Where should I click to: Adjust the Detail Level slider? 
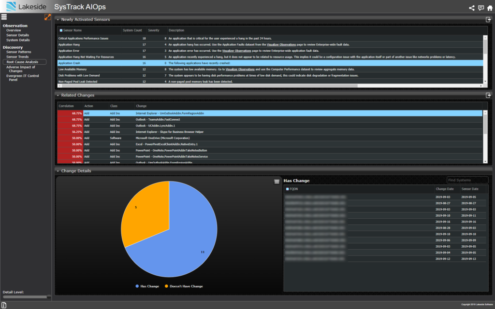tap(27, 297)
